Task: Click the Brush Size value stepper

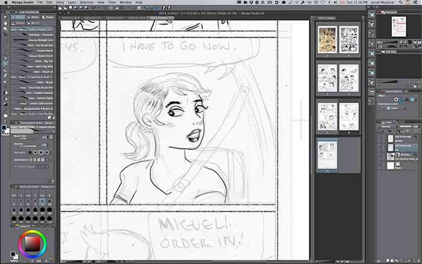Action: [48, 137]
